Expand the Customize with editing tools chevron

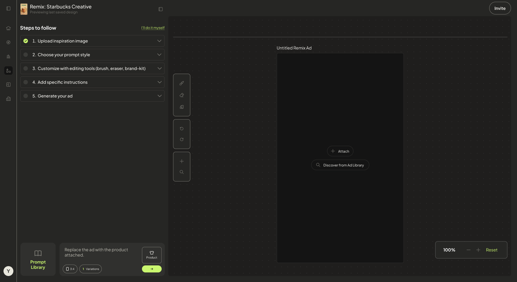[159, 69]
